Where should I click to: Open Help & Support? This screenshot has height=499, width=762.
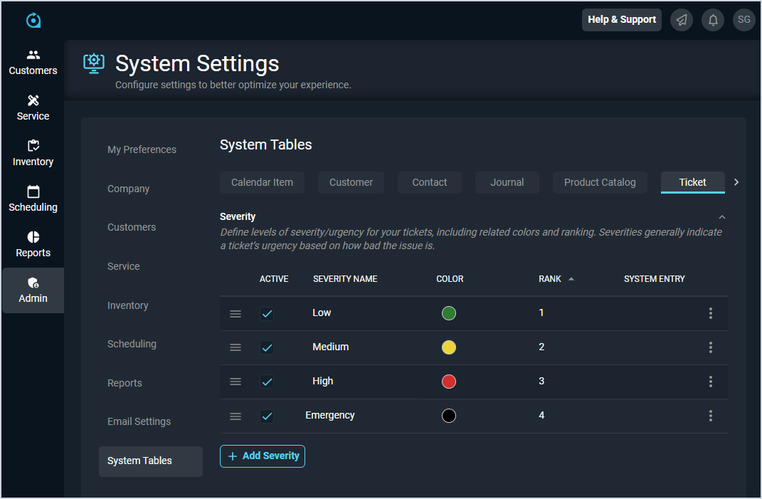point(622,20)
